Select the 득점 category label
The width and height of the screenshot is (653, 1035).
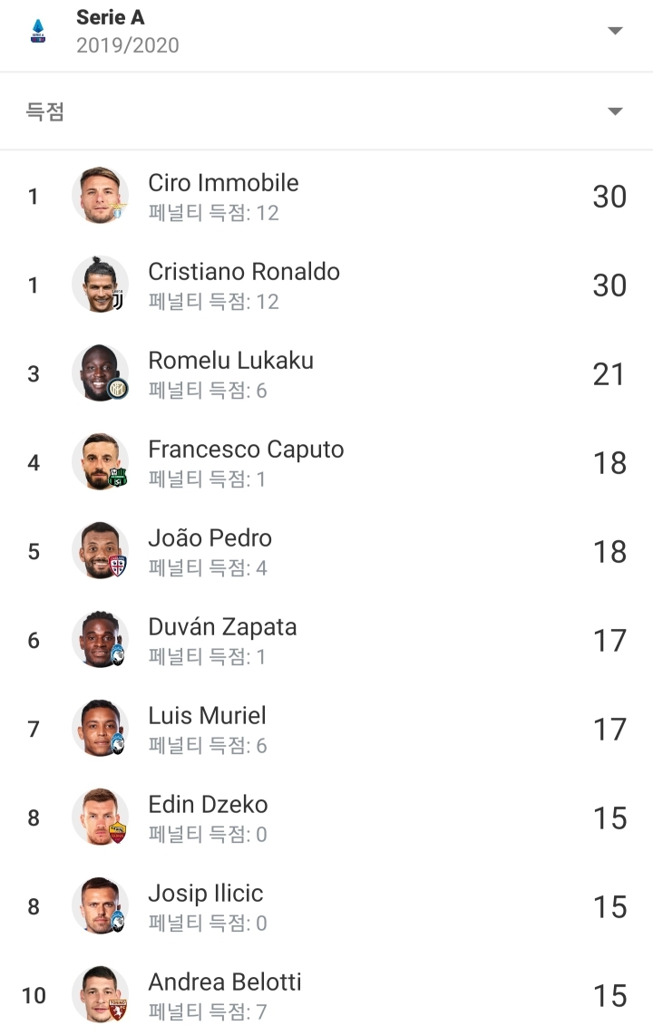pyautogui.click(x=45, y=111)
